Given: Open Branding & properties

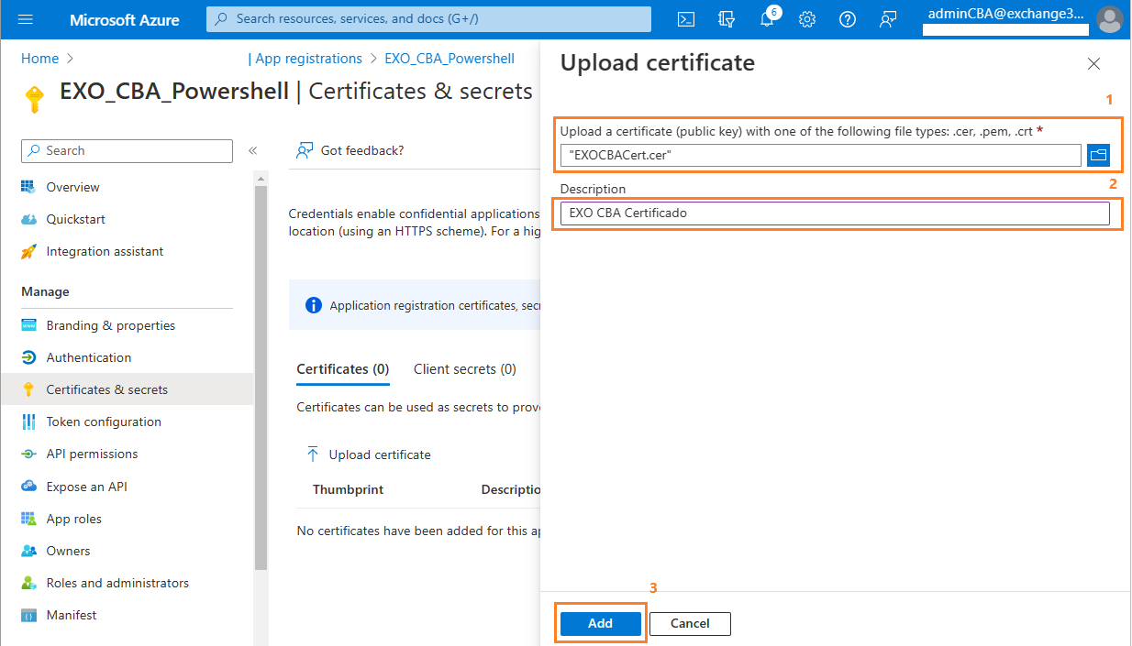Looking at the screenshot, I should click(111, 325).
